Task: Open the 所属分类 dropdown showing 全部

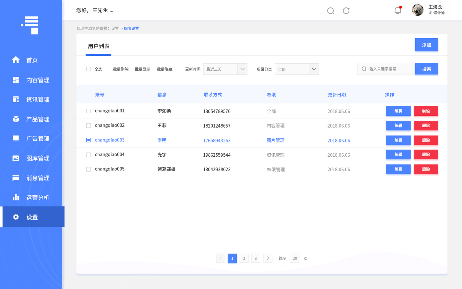Action: (x=297, y=69)
